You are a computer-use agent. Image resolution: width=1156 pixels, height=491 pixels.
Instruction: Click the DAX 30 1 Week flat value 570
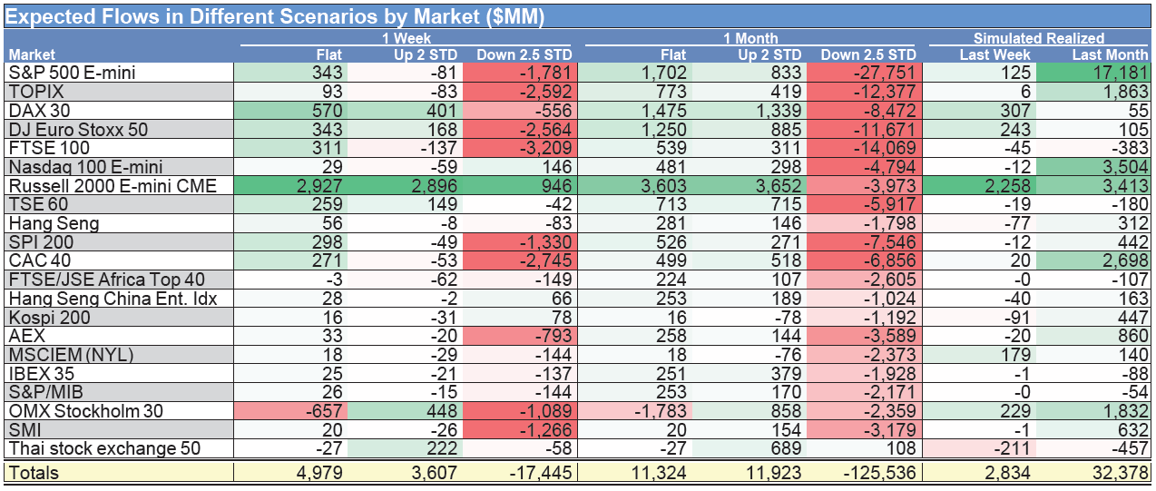(327, 111)
